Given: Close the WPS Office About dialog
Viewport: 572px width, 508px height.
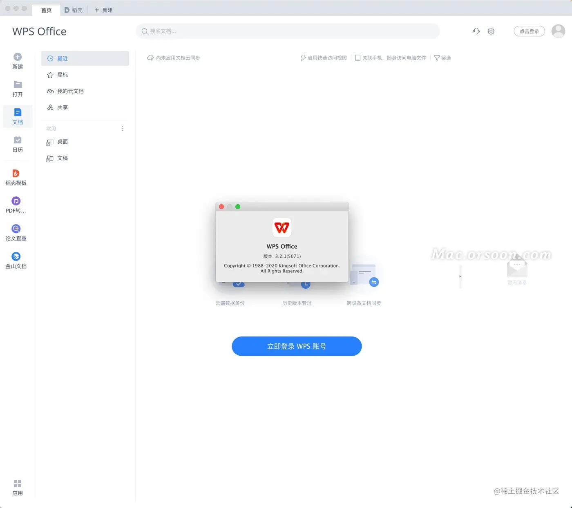Looking at the screenshot, I should pyautogui.click(x=221, y=207).
